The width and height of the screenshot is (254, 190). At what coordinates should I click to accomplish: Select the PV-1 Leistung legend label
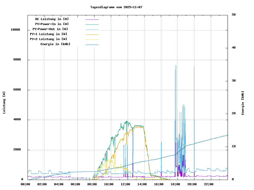(48, 34)
